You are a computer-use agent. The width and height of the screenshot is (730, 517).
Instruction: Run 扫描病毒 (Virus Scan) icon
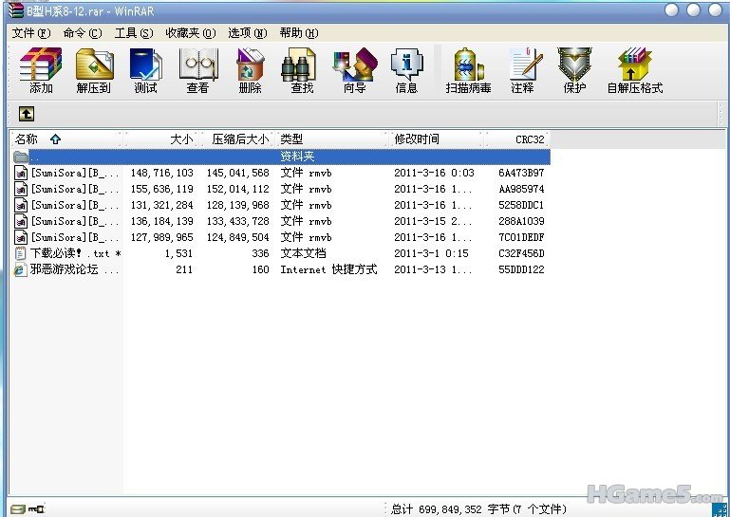tap(468, 70)
